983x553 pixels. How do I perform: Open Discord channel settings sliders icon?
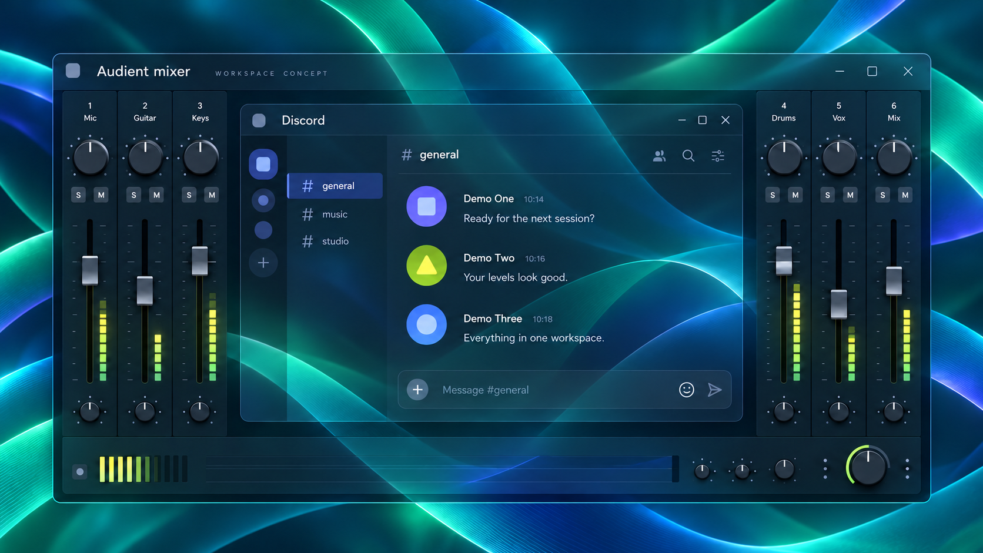[718, 156]
